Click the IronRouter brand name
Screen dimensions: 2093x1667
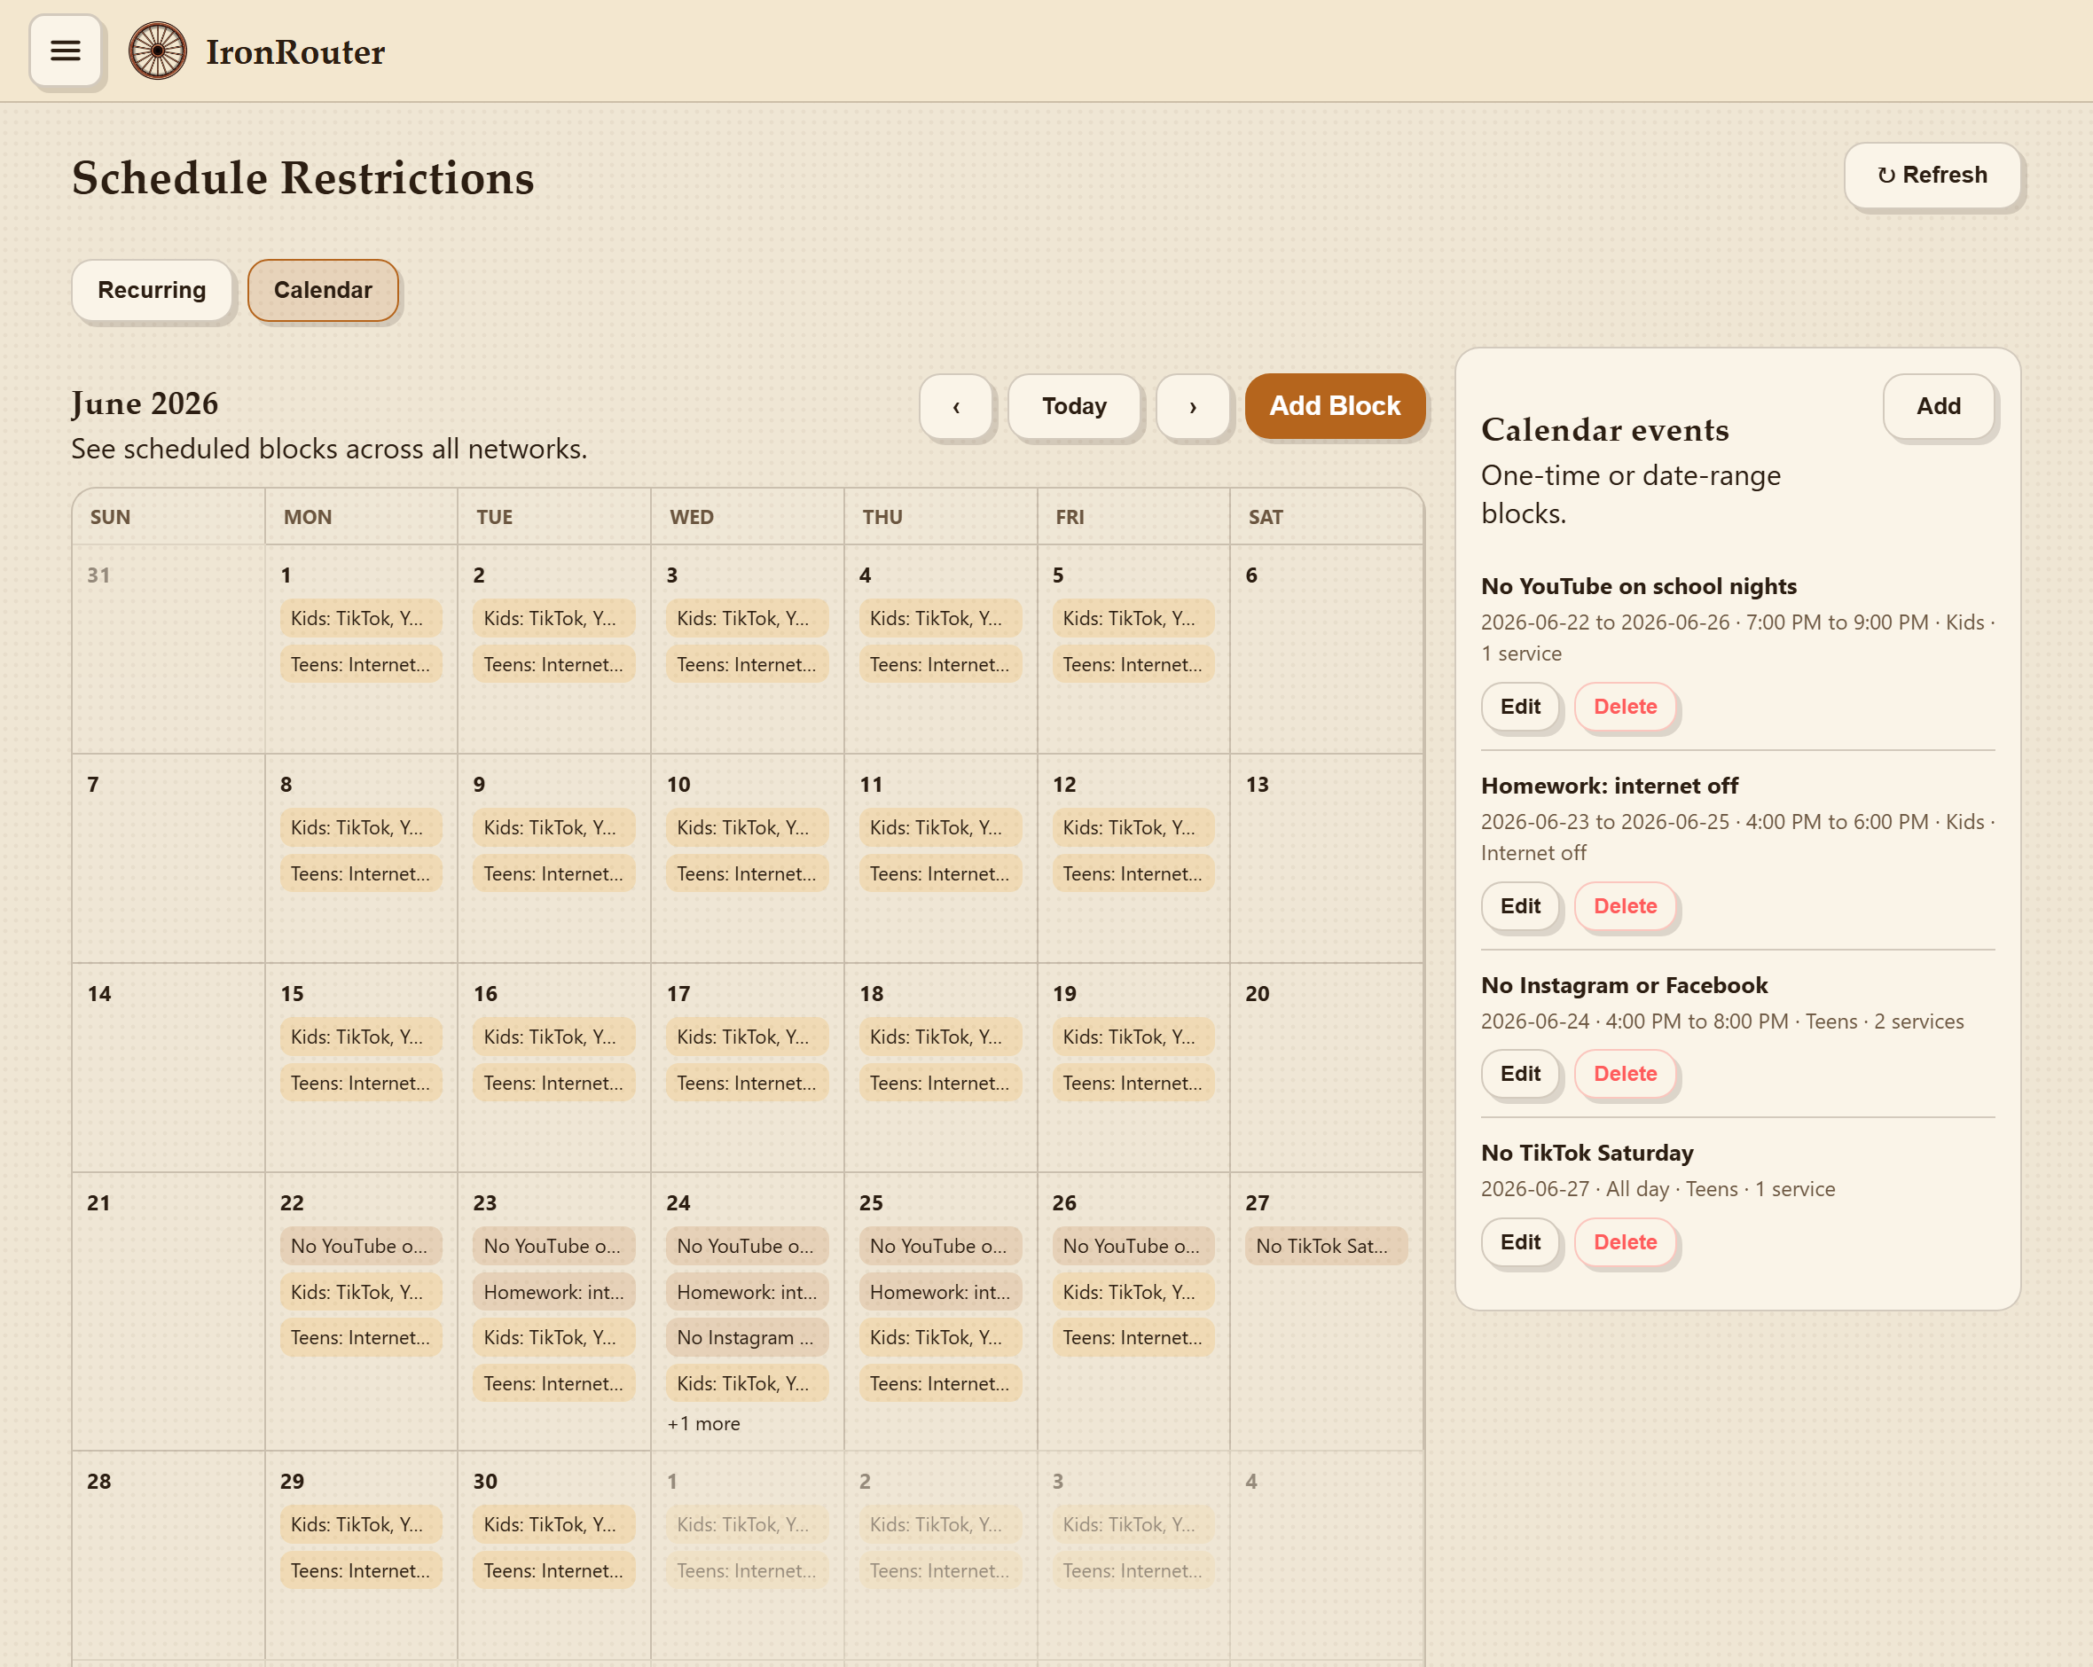click(295, 51)
